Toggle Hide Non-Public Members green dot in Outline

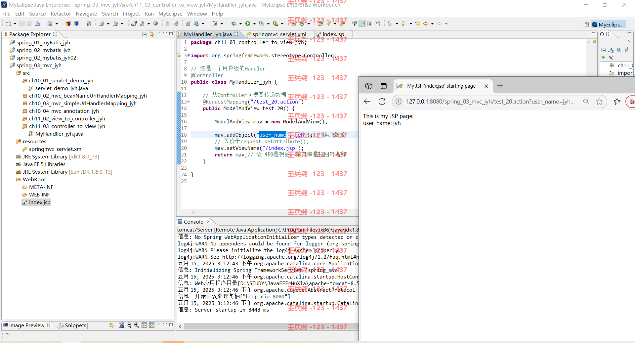point(603,58)
